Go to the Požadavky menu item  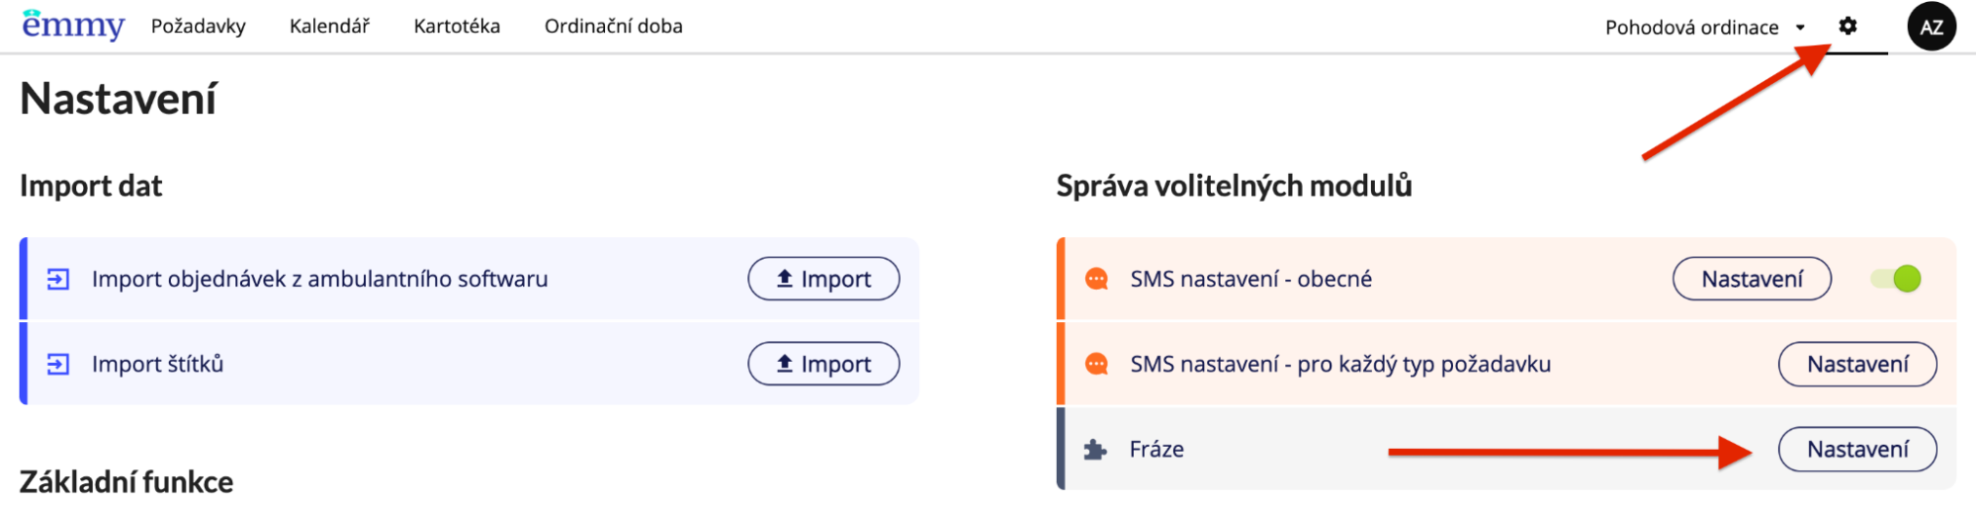pyautogui.click(x=198, y=27)
